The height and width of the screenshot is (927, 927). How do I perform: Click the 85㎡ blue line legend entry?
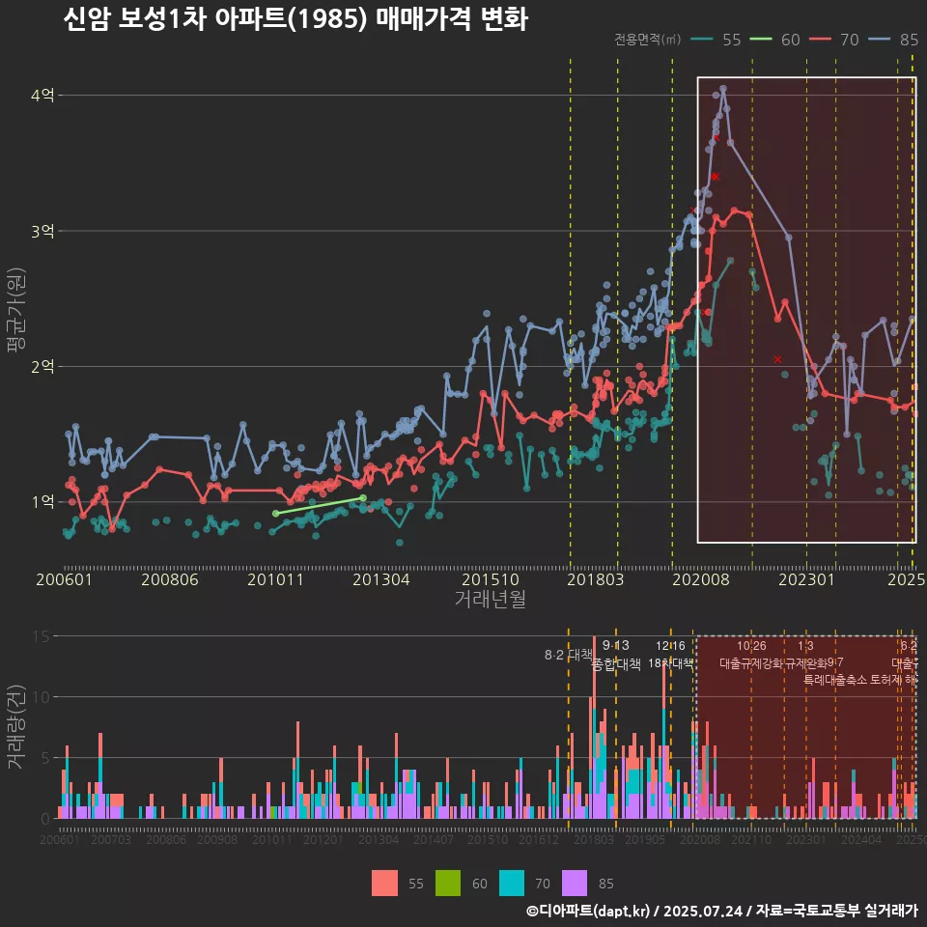tap(893, 40)
